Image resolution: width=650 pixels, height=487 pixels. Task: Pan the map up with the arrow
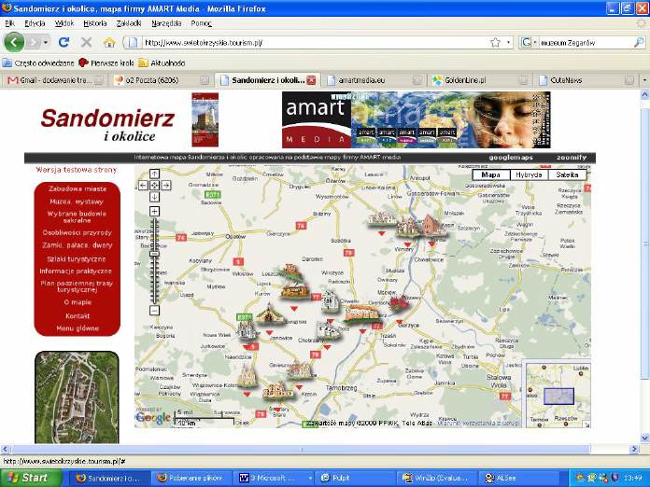154,174
